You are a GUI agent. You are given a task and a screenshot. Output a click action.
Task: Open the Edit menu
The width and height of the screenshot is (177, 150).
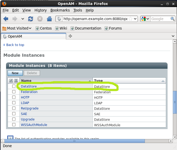[15, 10]
